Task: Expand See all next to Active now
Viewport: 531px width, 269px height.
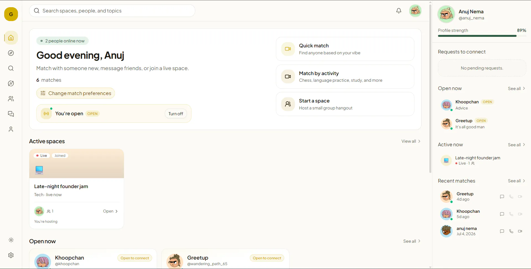Action: tap(516, 145)
